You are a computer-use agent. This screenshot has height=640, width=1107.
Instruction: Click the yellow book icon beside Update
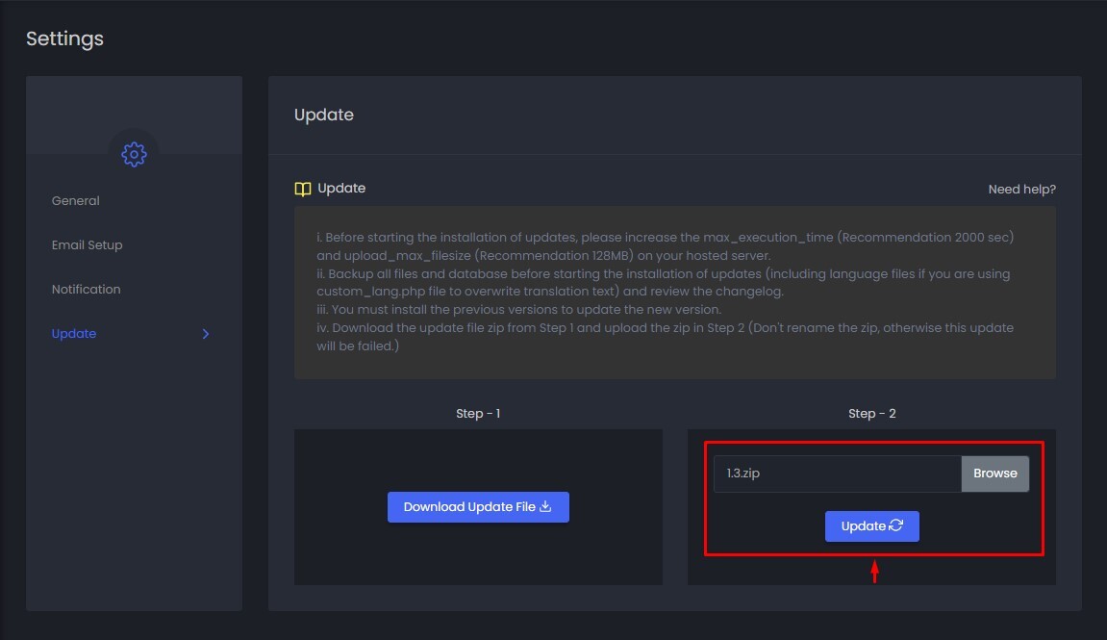coord(303,189)
